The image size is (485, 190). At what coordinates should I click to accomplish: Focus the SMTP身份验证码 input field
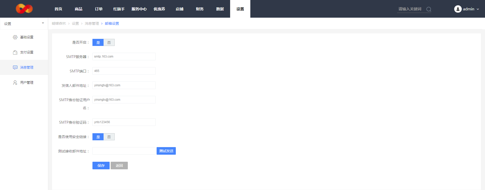pos(124,122)
